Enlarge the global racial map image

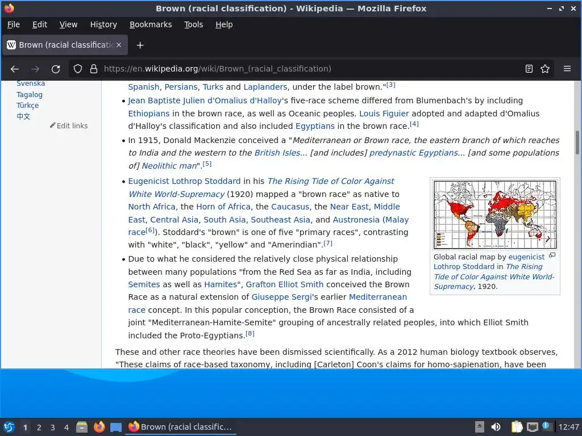click(x=552, y=255)
